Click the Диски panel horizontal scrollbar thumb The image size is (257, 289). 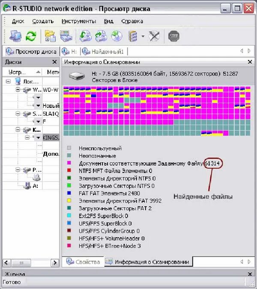click(21, 262)
